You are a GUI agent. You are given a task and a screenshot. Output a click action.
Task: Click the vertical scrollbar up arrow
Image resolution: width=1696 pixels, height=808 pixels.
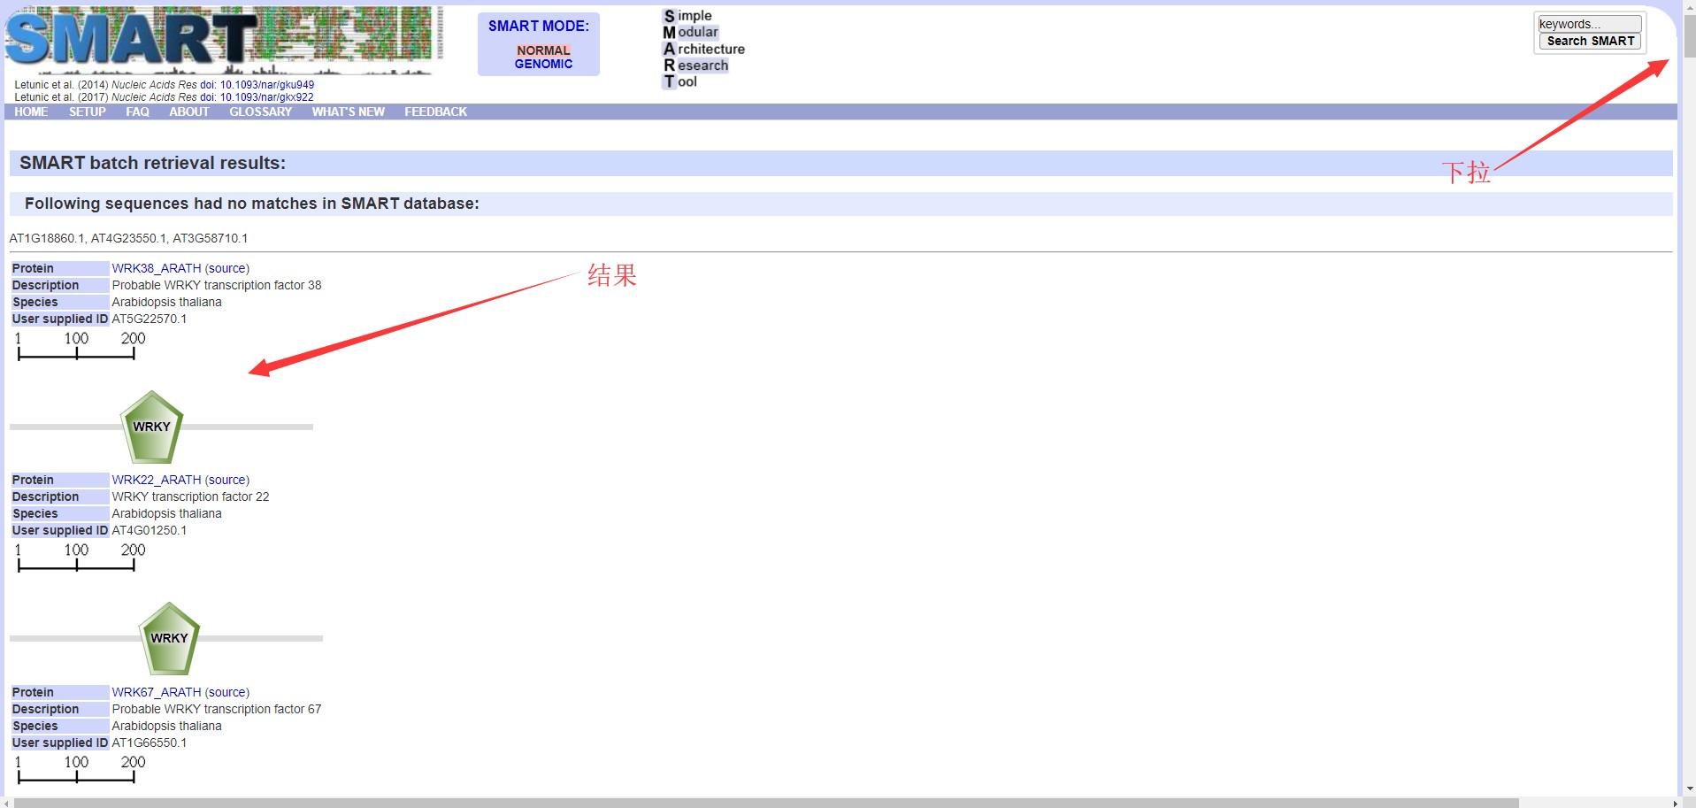(x=1689, y=7)
